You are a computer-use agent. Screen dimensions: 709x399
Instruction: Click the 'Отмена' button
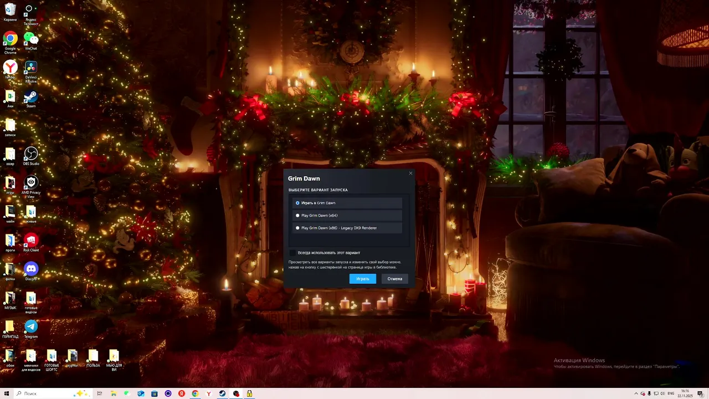(395, 279)
